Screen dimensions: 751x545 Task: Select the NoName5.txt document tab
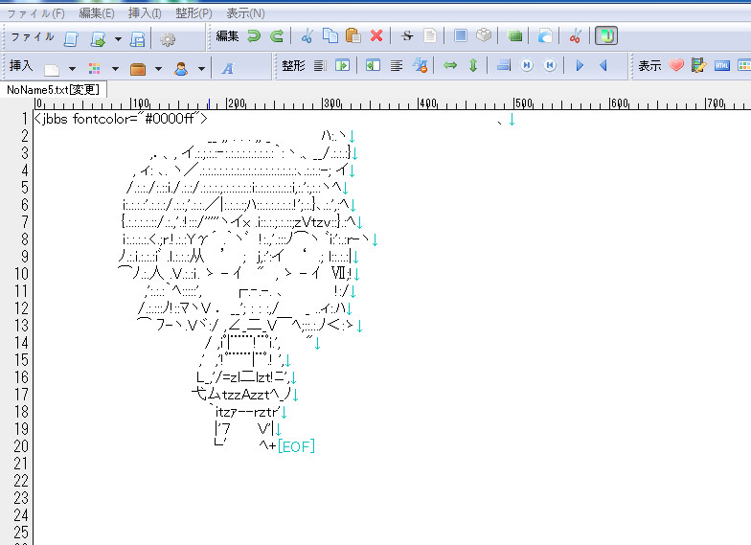53,89
